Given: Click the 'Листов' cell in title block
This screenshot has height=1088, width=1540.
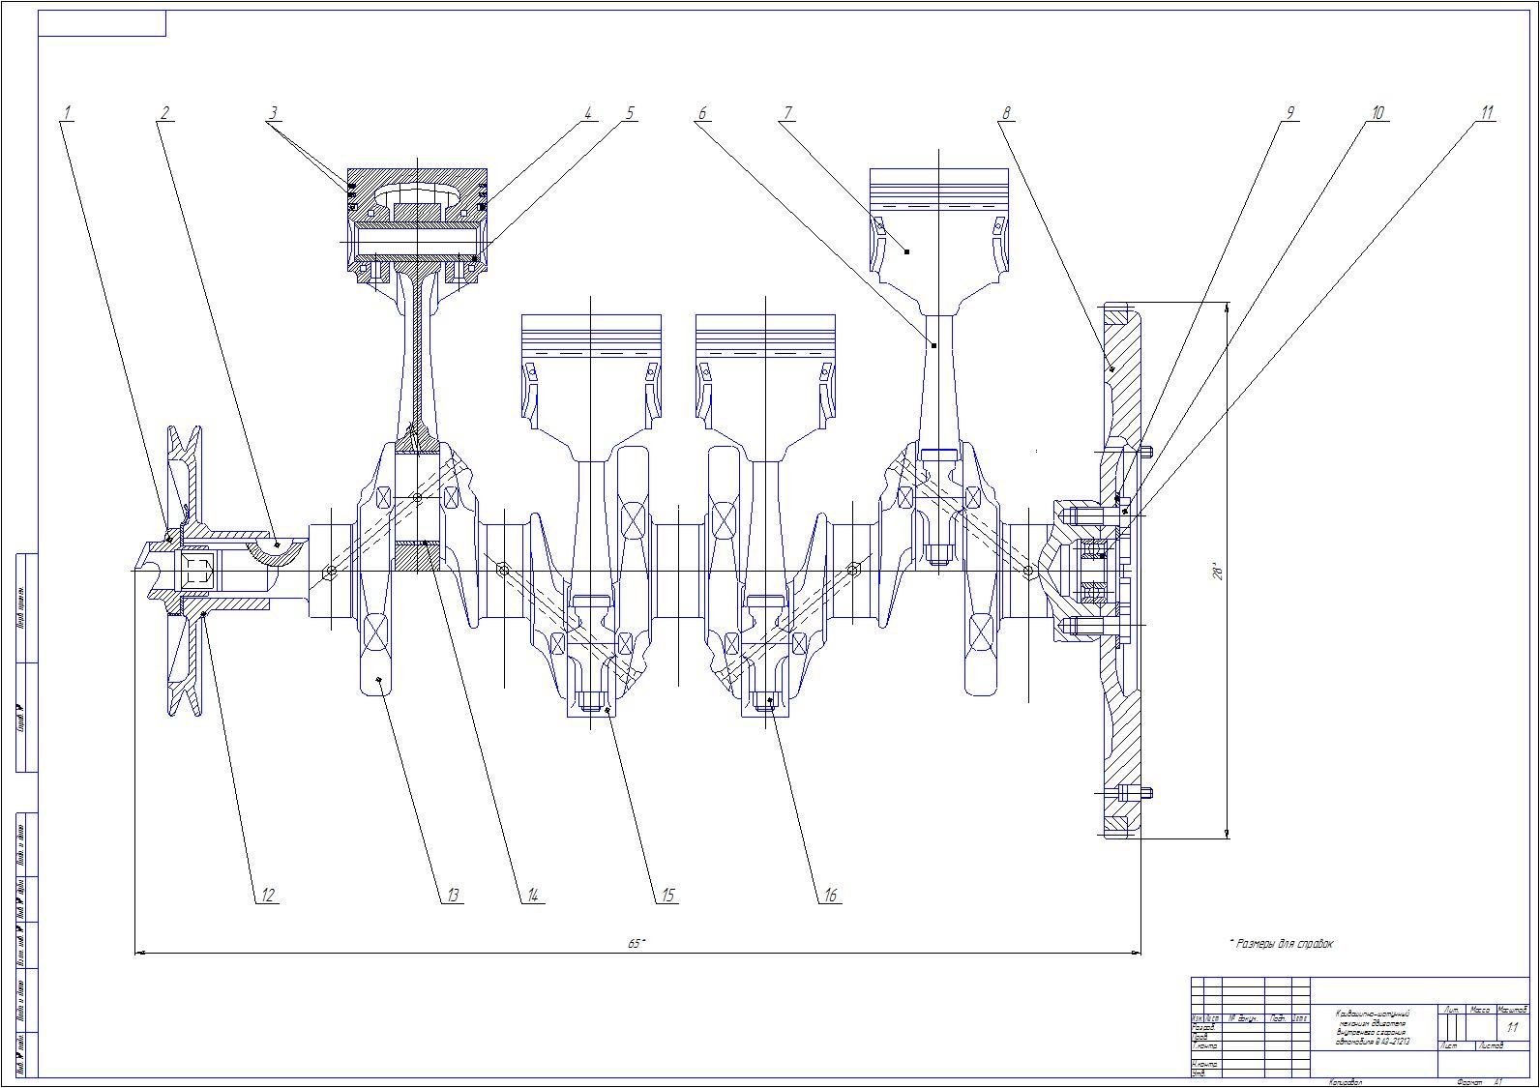Looking at the screenshot, I should 1491,1046.
